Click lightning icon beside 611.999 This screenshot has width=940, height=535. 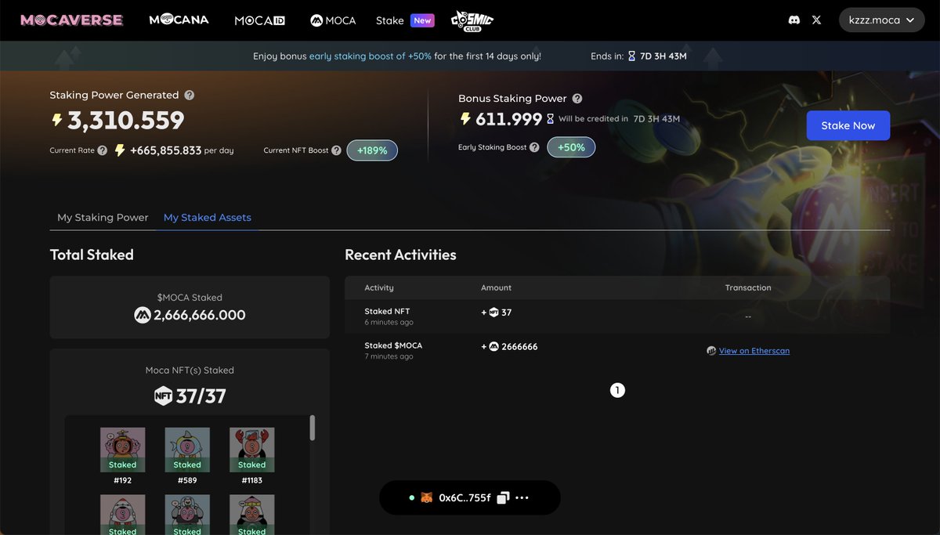pyautogui.click(x=465, y=119)
